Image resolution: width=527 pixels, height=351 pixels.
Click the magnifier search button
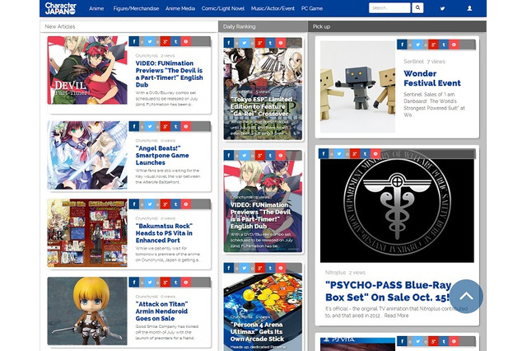(x=417, y=7)
